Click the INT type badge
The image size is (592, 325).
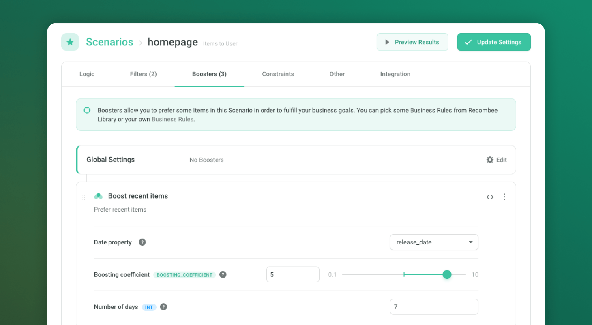click(149, 307)
